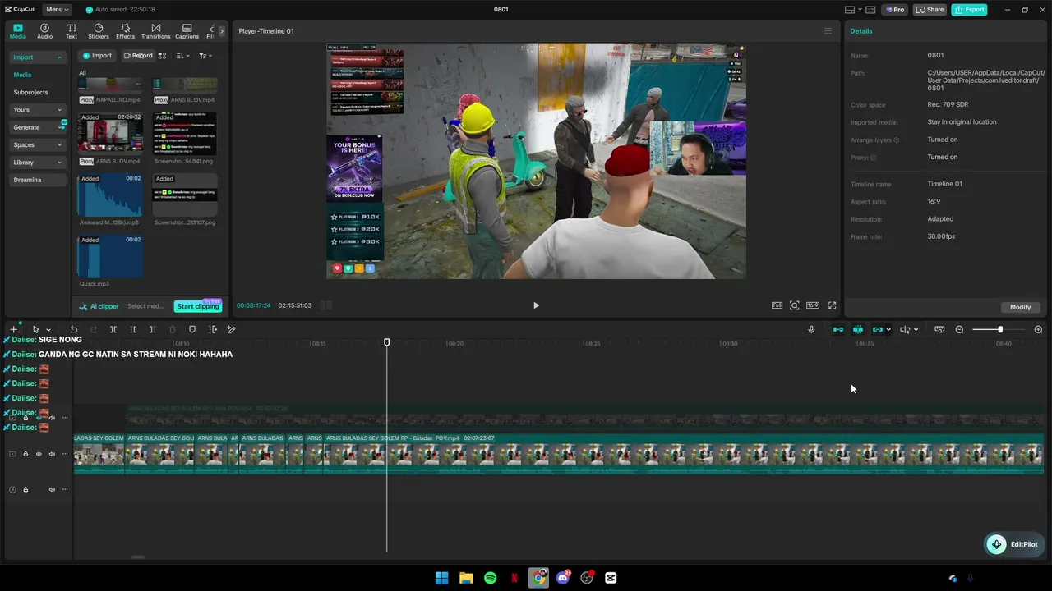The image size is (1052, 591).
Task: Open the CapCut Menu dropdown
Action: pyautogui.click(x=57, y=10)
